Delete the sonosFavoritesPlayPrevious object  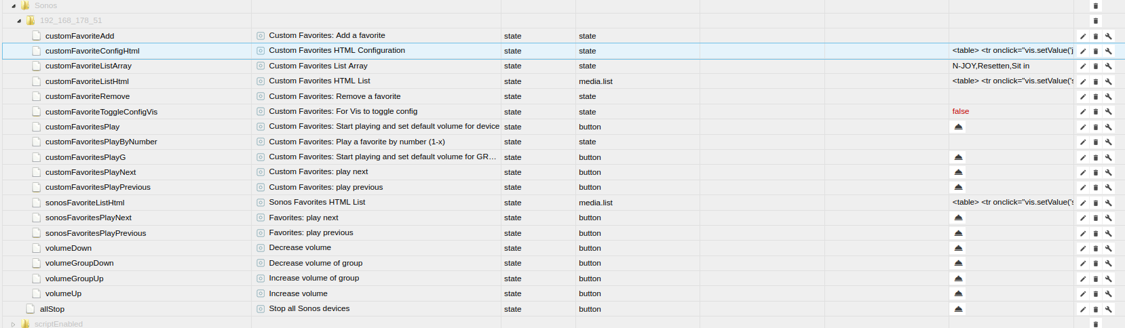point(1095,233)
